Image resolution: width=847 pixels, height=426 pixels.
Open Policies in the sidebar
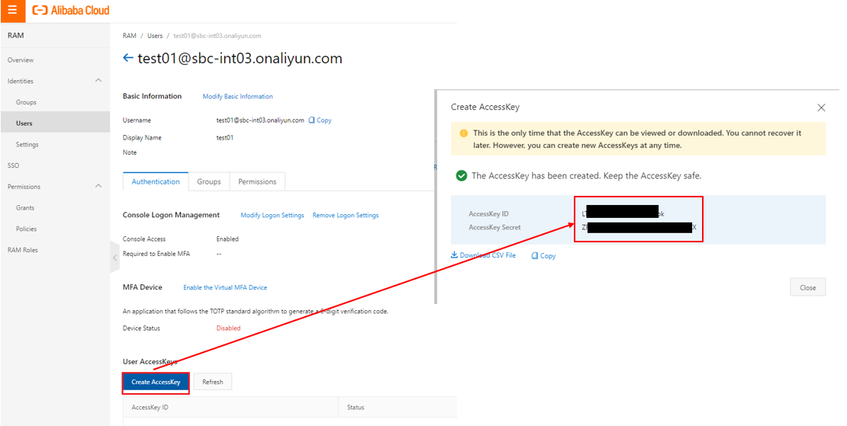pos(27,229)
